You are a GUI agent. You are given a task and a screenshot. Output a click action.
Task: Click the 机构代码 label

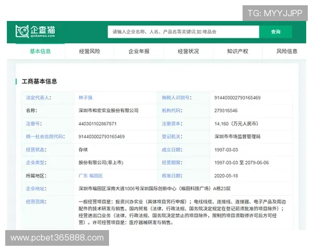click(x=172, y=110)
